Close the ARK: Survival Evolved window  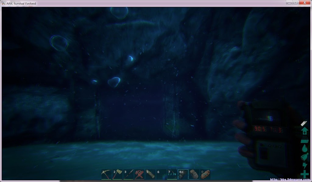[305, 2]
